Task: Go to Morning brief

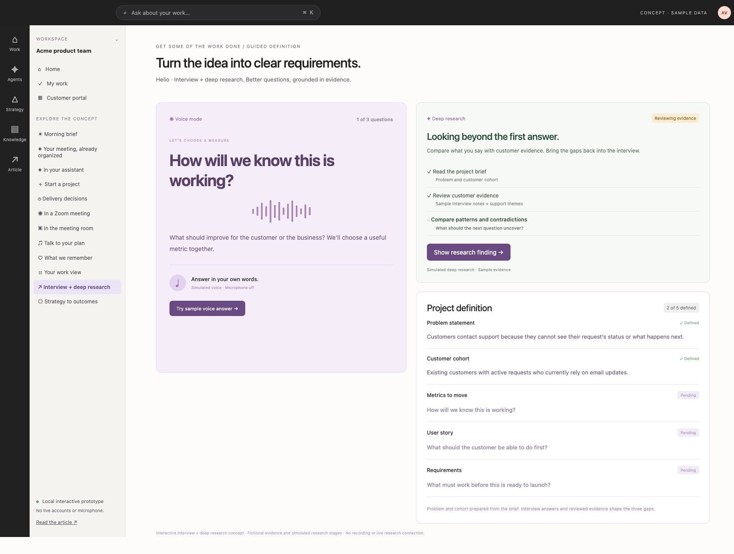Action: point(77,134)
